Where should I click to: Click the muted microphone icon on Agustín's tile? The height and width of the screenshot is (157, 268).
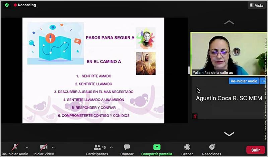pos(194,116)
